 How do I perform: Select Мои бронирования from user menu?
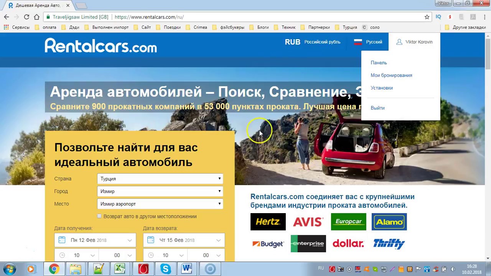pos(391,75)
